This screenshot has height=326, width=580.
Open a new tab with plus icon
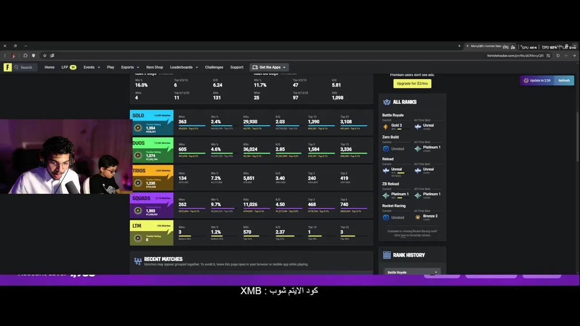pyautogui.click(x=459, y=46)
